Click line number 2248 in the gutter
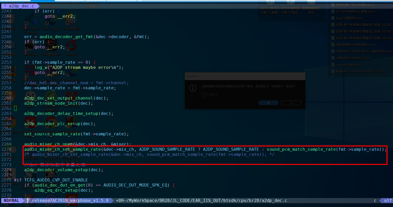Viewport: 393px width, 207px height. [6, 37]
